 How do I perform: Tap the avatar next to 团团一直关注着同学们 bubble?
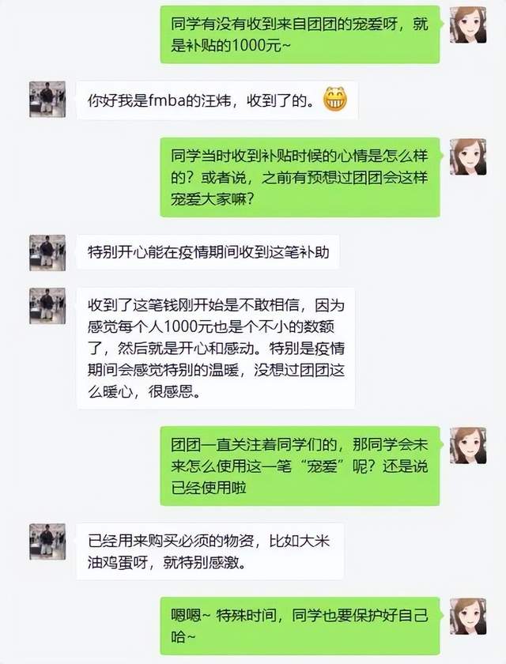point(468,446)
